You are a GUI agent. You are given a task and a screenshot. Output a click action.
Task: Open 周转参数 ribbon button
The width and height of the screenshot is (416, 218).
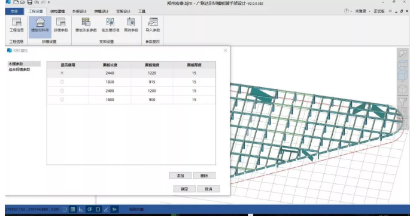coord(131,24)
